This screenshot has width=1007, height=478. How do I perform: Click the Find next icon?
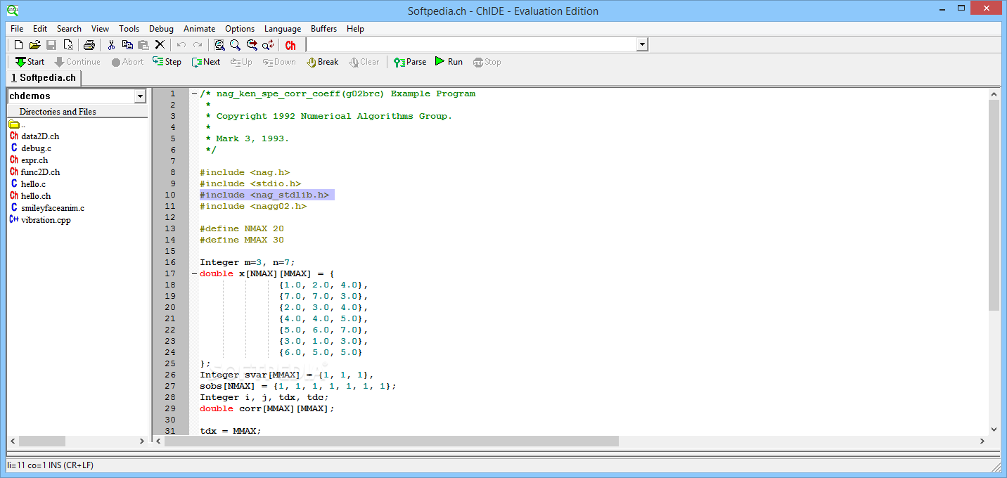[x=252, y=45]
